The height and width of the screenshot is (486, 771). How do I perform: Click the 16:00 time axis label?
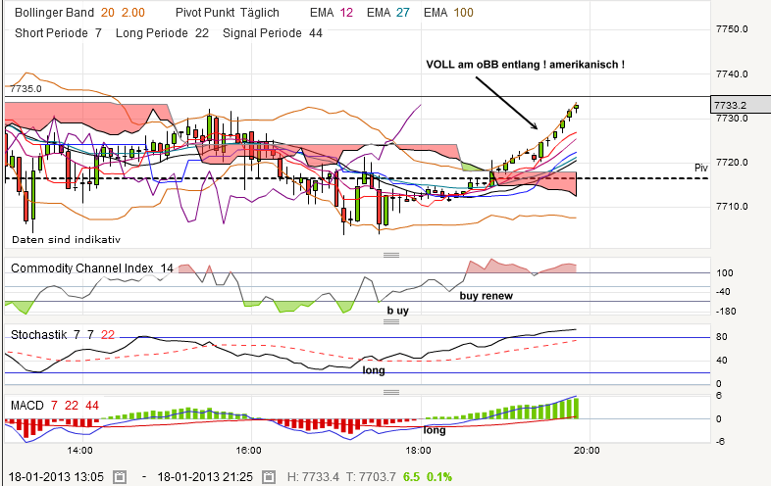pyautogui.click(x=249, y=451)
